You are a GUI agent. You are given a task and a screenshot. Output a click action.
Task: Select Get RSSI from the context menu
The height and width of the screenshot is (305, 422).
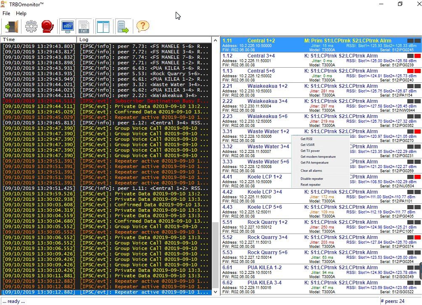coord(306,139)
